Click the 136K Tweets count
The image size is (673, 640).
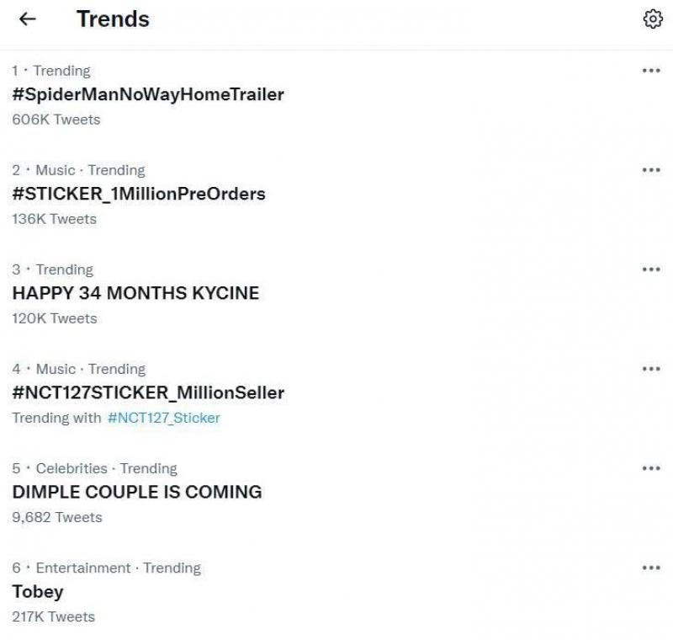[x=55, y=219]
